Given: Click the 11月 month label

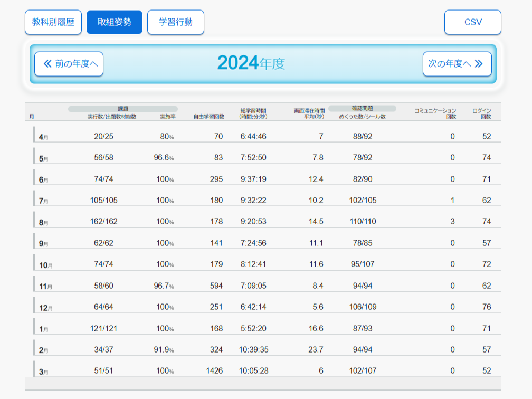Looking at the screenshot, I should (x=45, y=286).
